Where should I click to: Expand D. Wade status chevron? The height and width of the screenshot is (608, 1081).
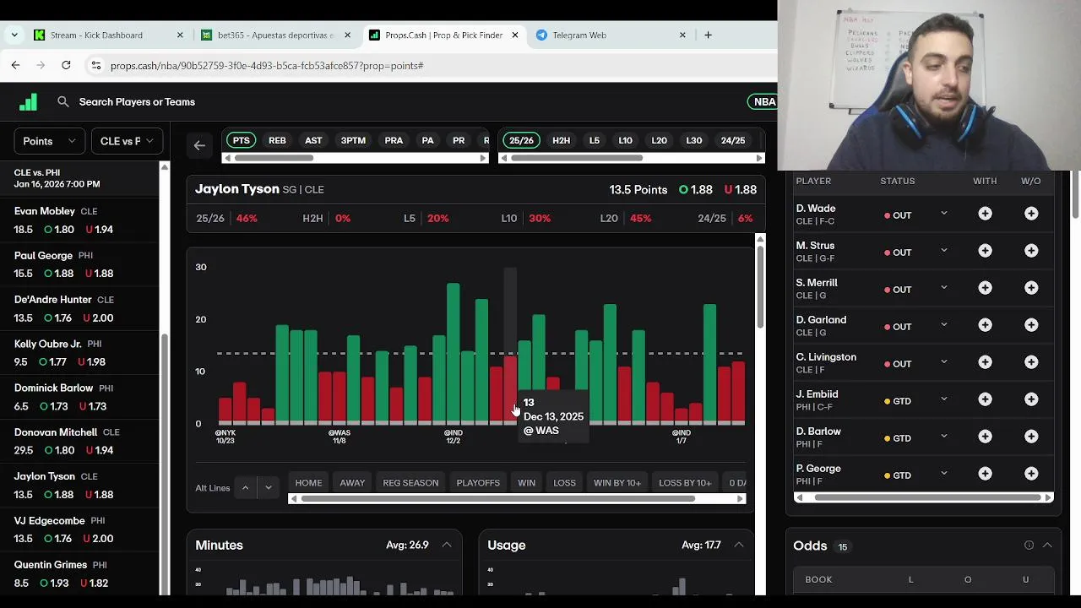tap(944, 214)
